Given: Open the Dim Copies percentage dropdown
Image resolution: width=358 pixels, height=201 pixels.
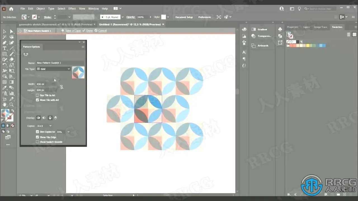Looking at the screenshot, I should coord(69,132).
